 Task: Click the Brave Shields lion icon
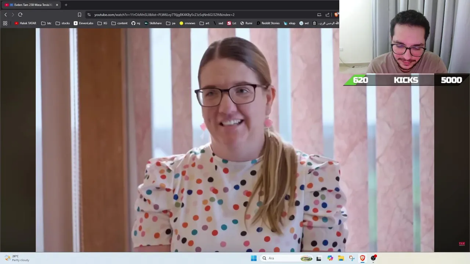(x=336, y=15)
